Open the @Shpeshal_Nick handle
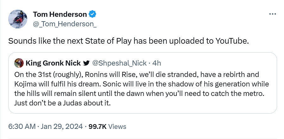This screenshot has width=284, height=139. pyautogui.click(x=120, y=63)
